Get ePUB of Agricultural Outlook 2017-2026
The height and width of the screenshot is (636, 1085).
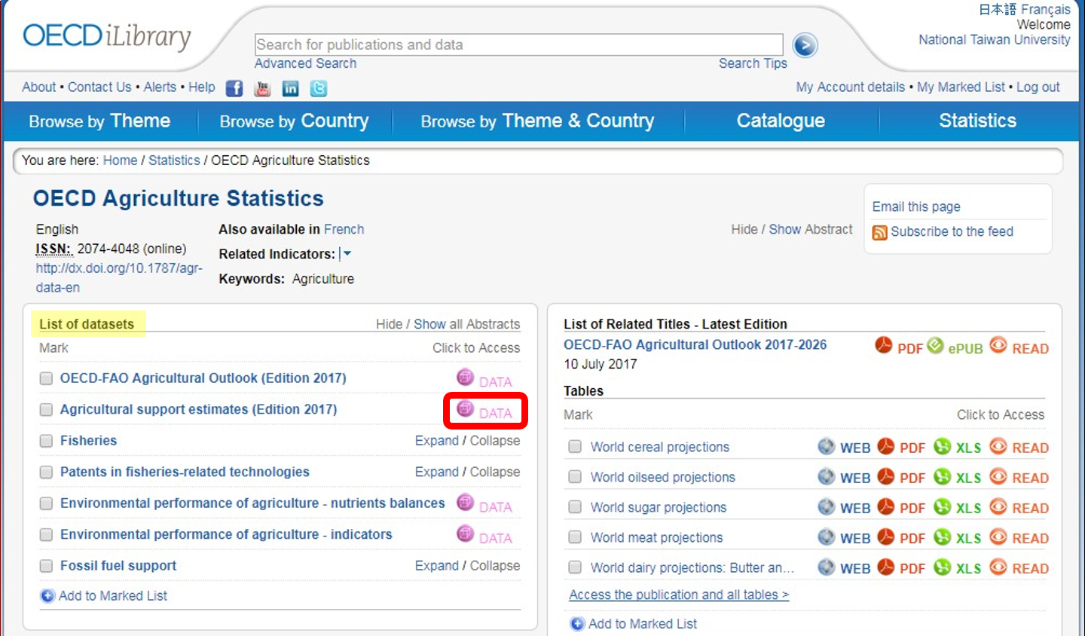(x=955, y=347)
